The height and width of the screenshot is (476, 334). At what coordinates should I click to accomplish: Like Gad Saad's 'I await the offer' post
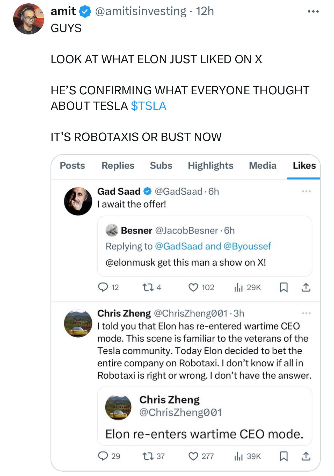pyautogui.click(x=193, y=287)
